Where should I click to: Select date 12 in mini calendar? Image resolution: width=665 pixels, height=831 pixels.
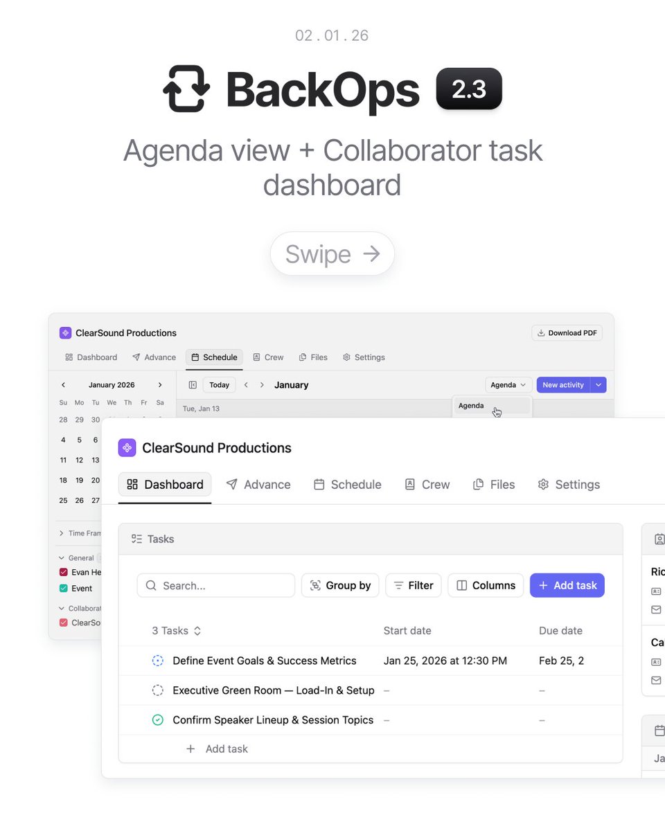click(80, 460)
